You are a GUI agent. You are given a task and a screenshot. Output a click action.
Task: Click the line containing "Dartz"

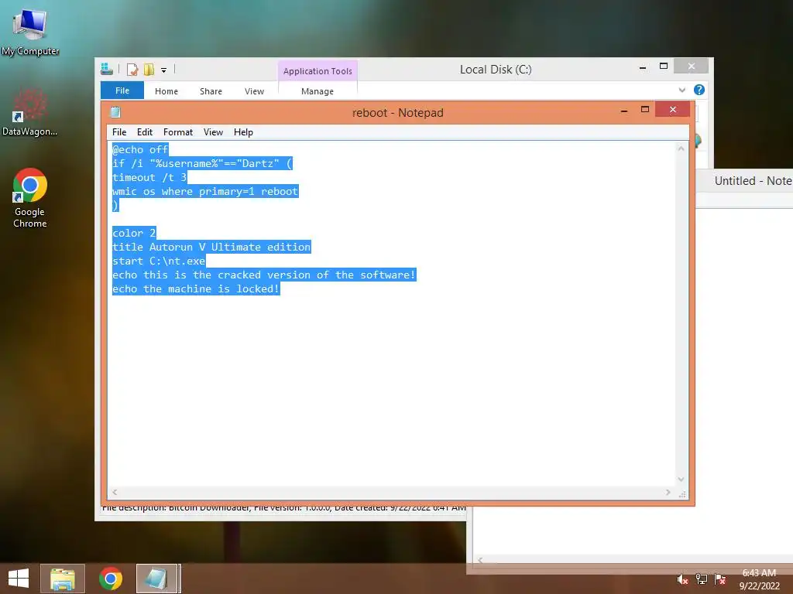202,164
